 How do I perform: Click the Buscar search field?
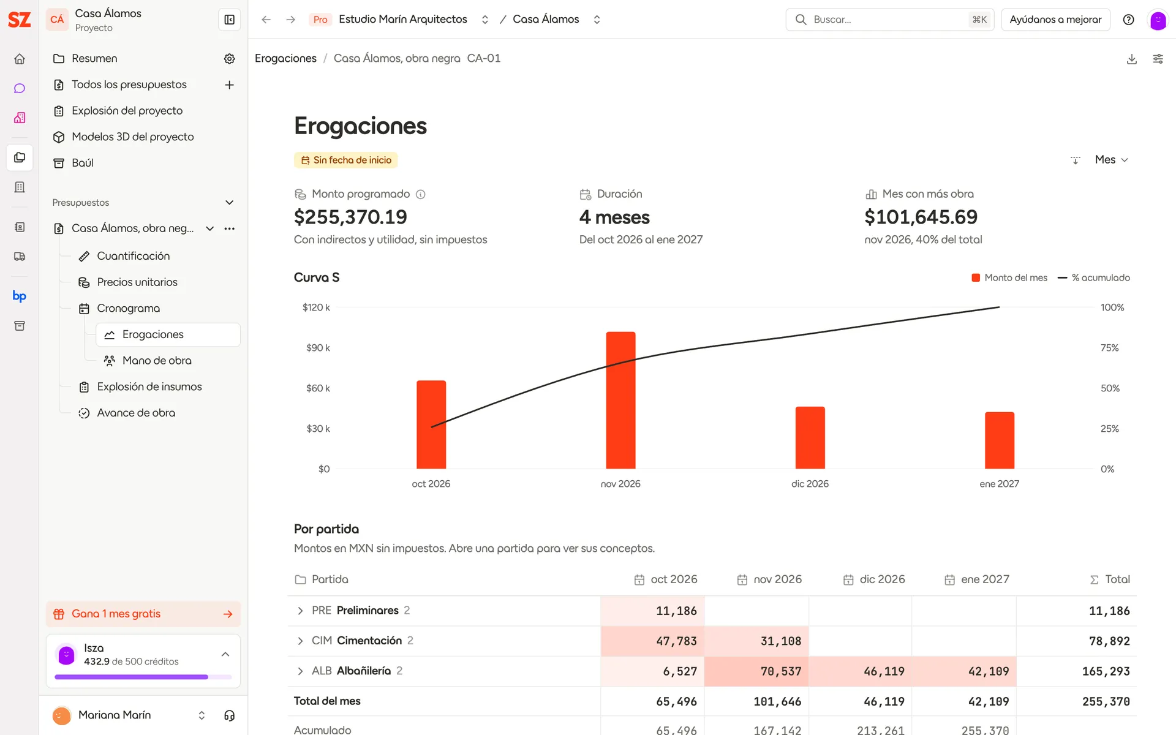pyautogui.click(x=889, y=20)
